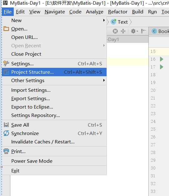The height and width of the screenshot is (196, 169).
Task: Click the Text class icon in breadcrumb
Action: click(113, 22)
